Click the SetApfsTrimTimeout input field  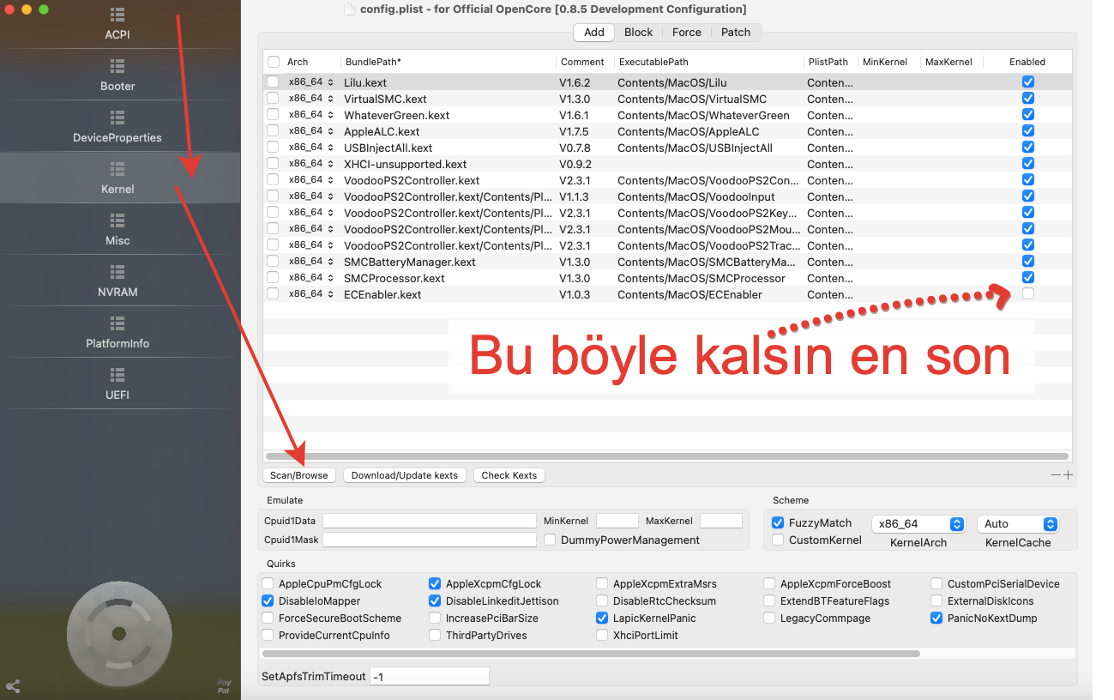point(429,677)
